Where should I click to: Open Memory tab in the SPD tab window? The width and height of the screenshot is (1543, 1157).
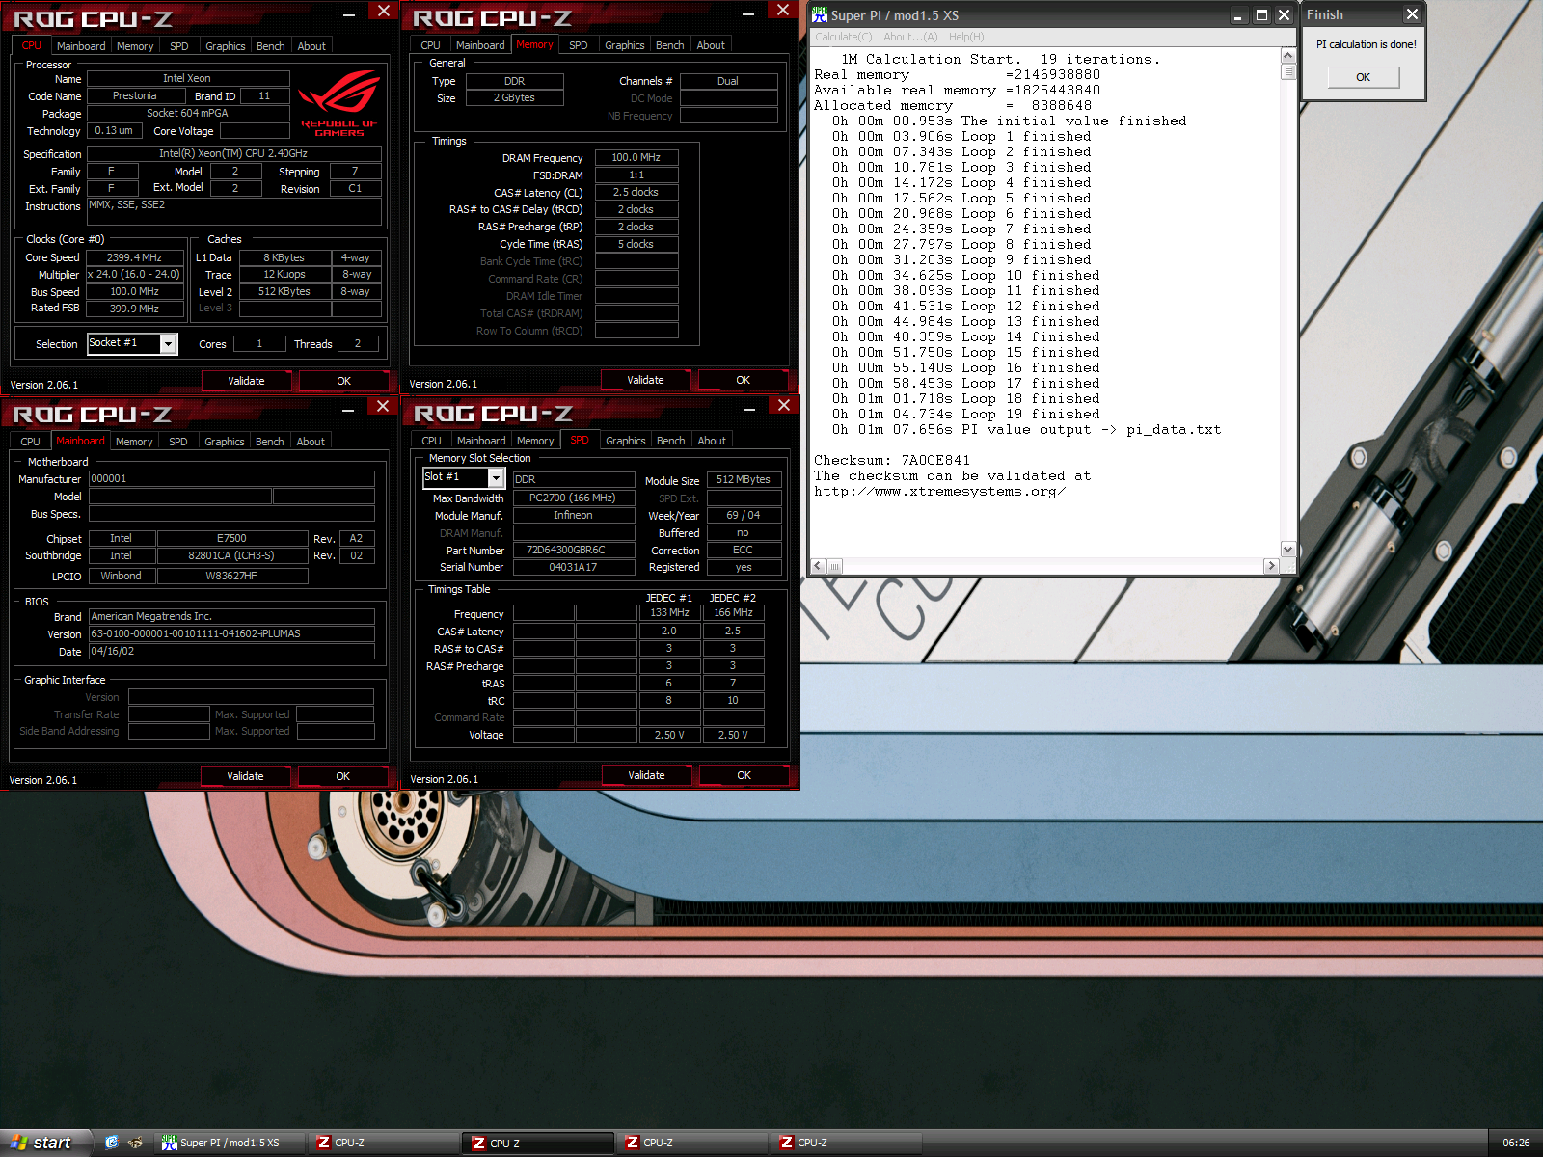pos(535,441)
